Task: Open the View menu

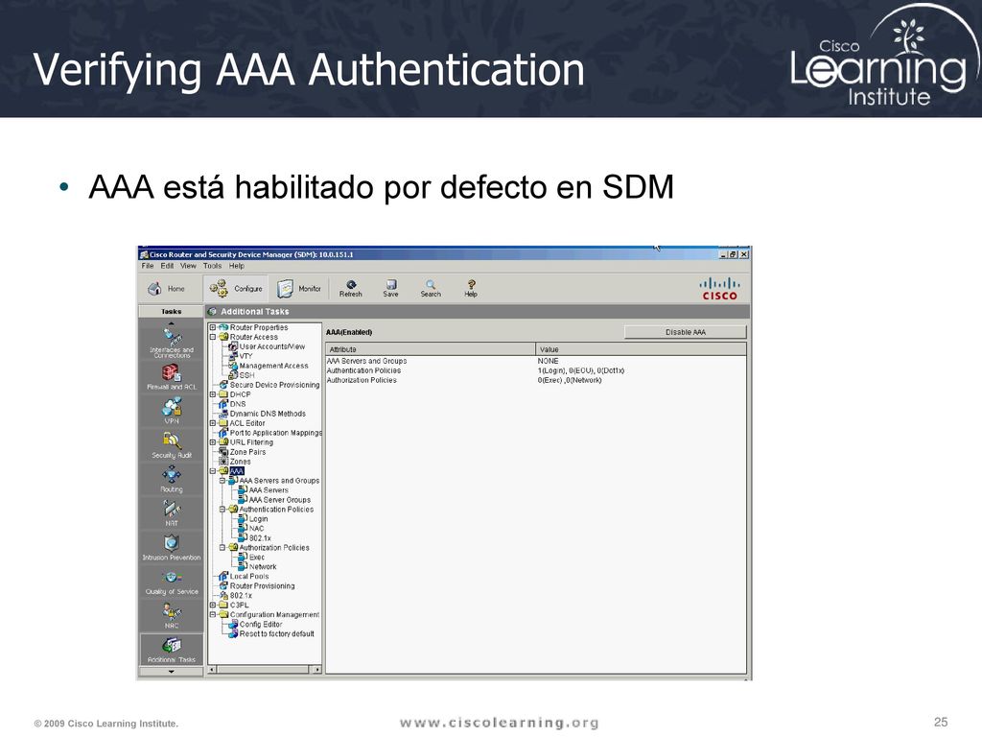Action: pyautogui.click(x=189, y=266)
